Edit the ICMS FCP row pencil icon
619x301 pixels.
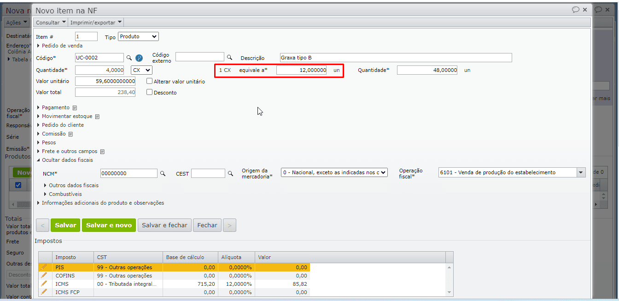pyautogui.click(x=44, y=292)
